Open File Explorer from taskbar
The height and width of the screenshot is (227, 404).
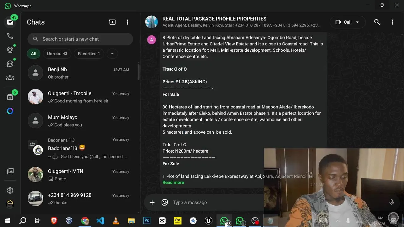click(x=131, y=221)
